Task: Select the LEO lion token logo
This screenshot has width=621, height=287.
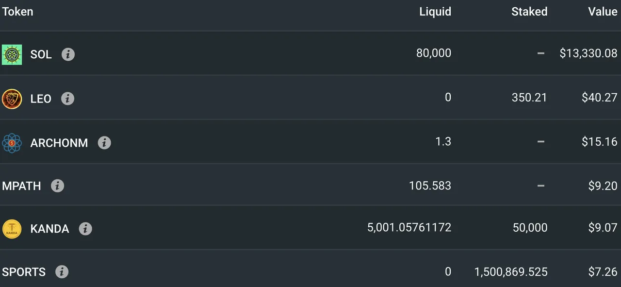Action: pyautogui.click(x=12, y=99)
